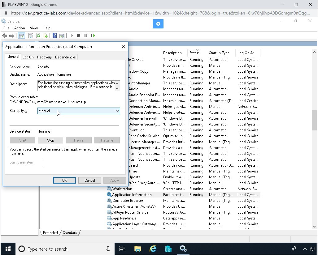Open the File menu
318x255 pixels.
(x=6, y=28)
